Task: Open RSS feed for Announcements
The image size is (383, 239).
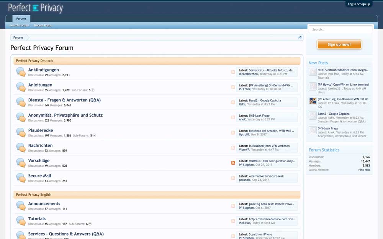Action: [x=233, y=206]
